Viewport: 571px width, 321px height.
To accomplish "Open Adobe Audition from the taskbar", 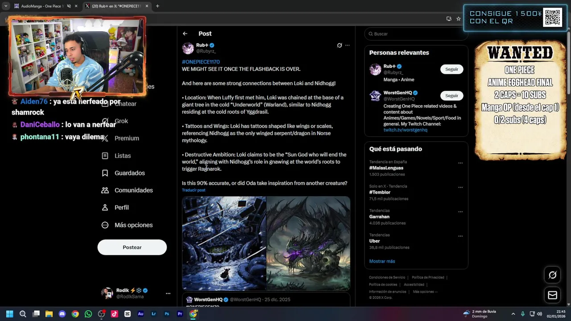I will [x=141, y=314].
